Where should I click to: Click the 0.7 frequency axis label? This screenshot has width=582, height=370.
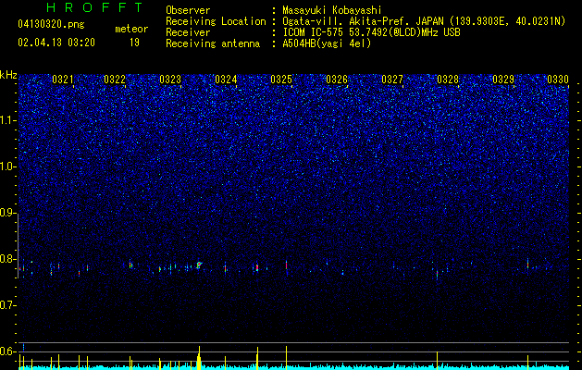8,305
